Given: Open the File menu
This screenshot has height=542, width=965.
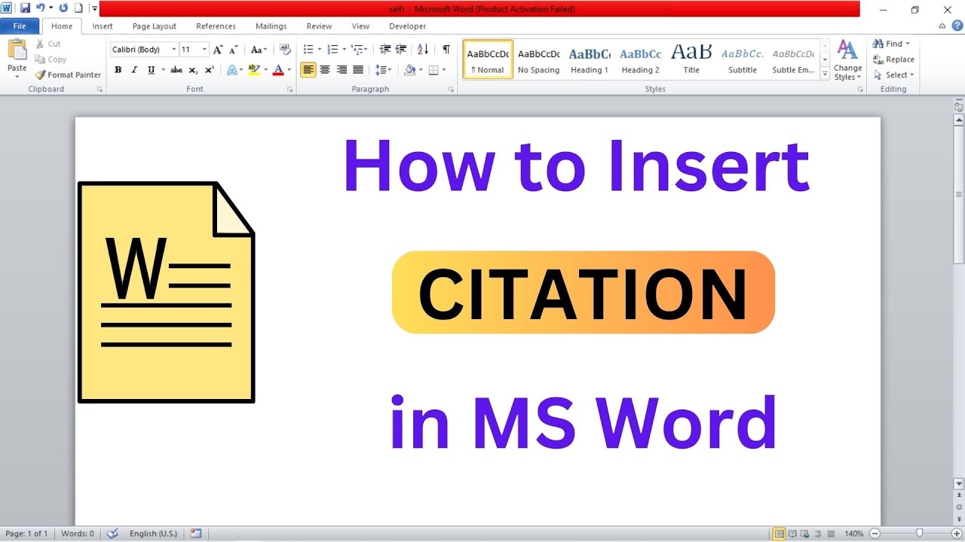Looking at the screenshot, I should coord(20,26).
